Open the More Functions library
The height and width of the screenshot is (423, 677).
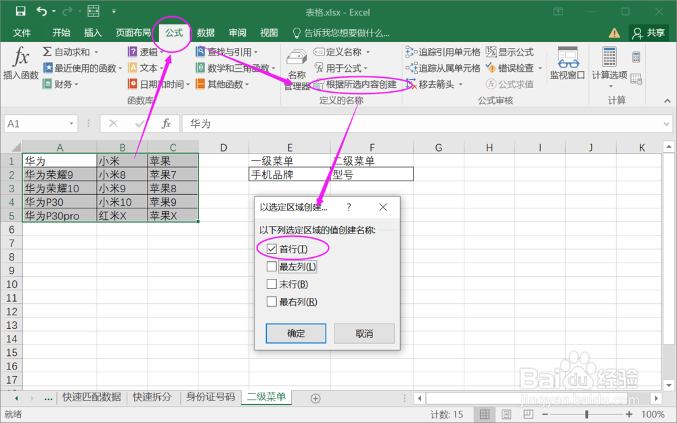(x=222, y=84)
